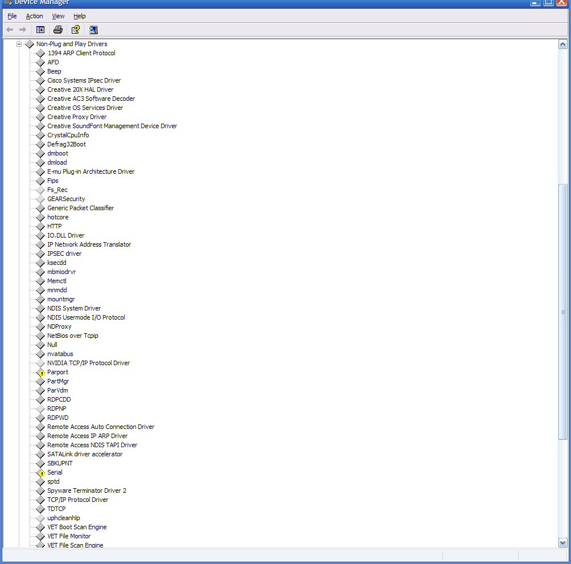
Task: Select E-mu Plug-in Architecture Driver
Action: [x=91, y=171]
